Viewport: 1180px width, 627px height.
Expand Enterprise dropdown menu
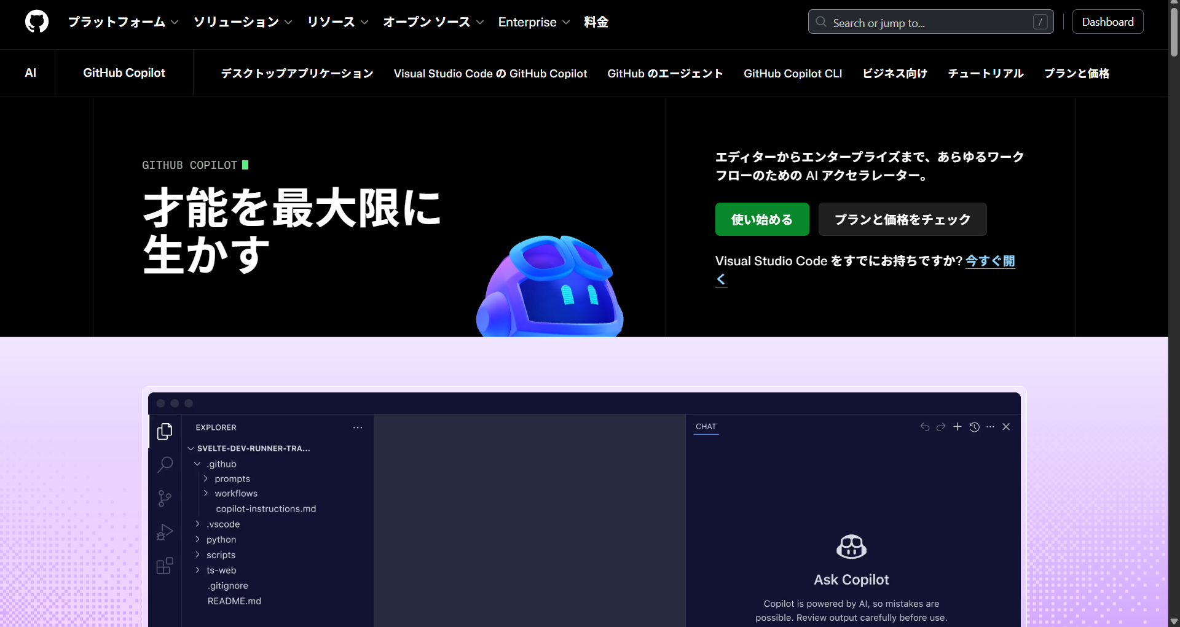(534, 22)
